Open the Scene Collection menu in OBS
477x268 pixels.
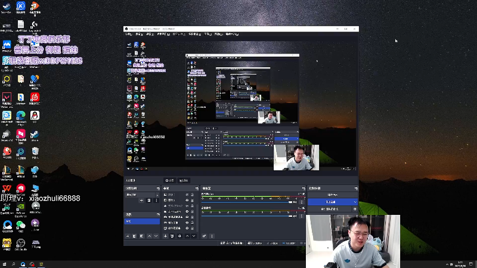[195, 35]
